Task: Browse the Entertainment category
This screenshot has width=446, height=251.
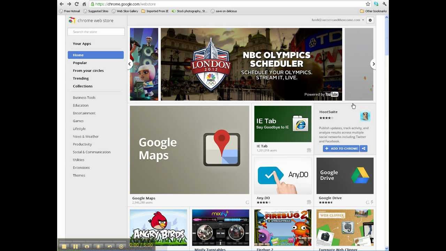Action: 84,113
